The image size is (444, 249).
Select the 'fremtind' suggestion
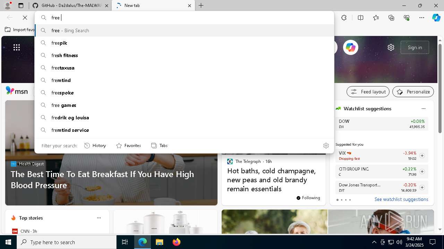pos(184,80)
